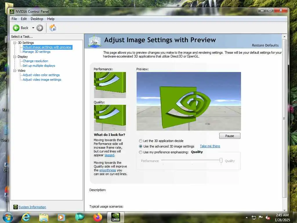Collapse the Video tree node
This screenshot has width=297, height=223.
(x=15, y=71)
